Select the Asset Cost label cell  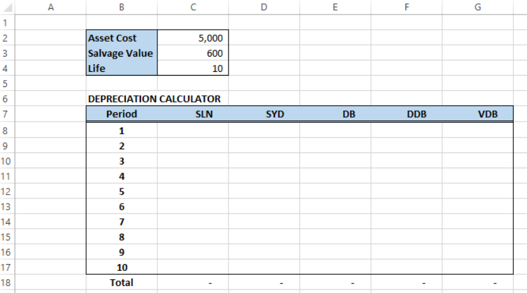122,38
